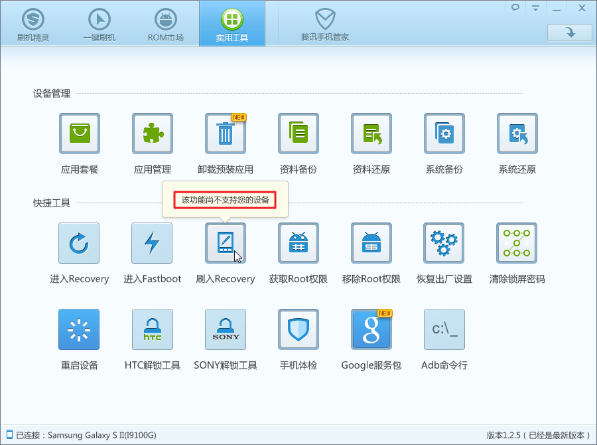Click the 版本1.2.5 version text
597x445 pixels.
point(537,435)
